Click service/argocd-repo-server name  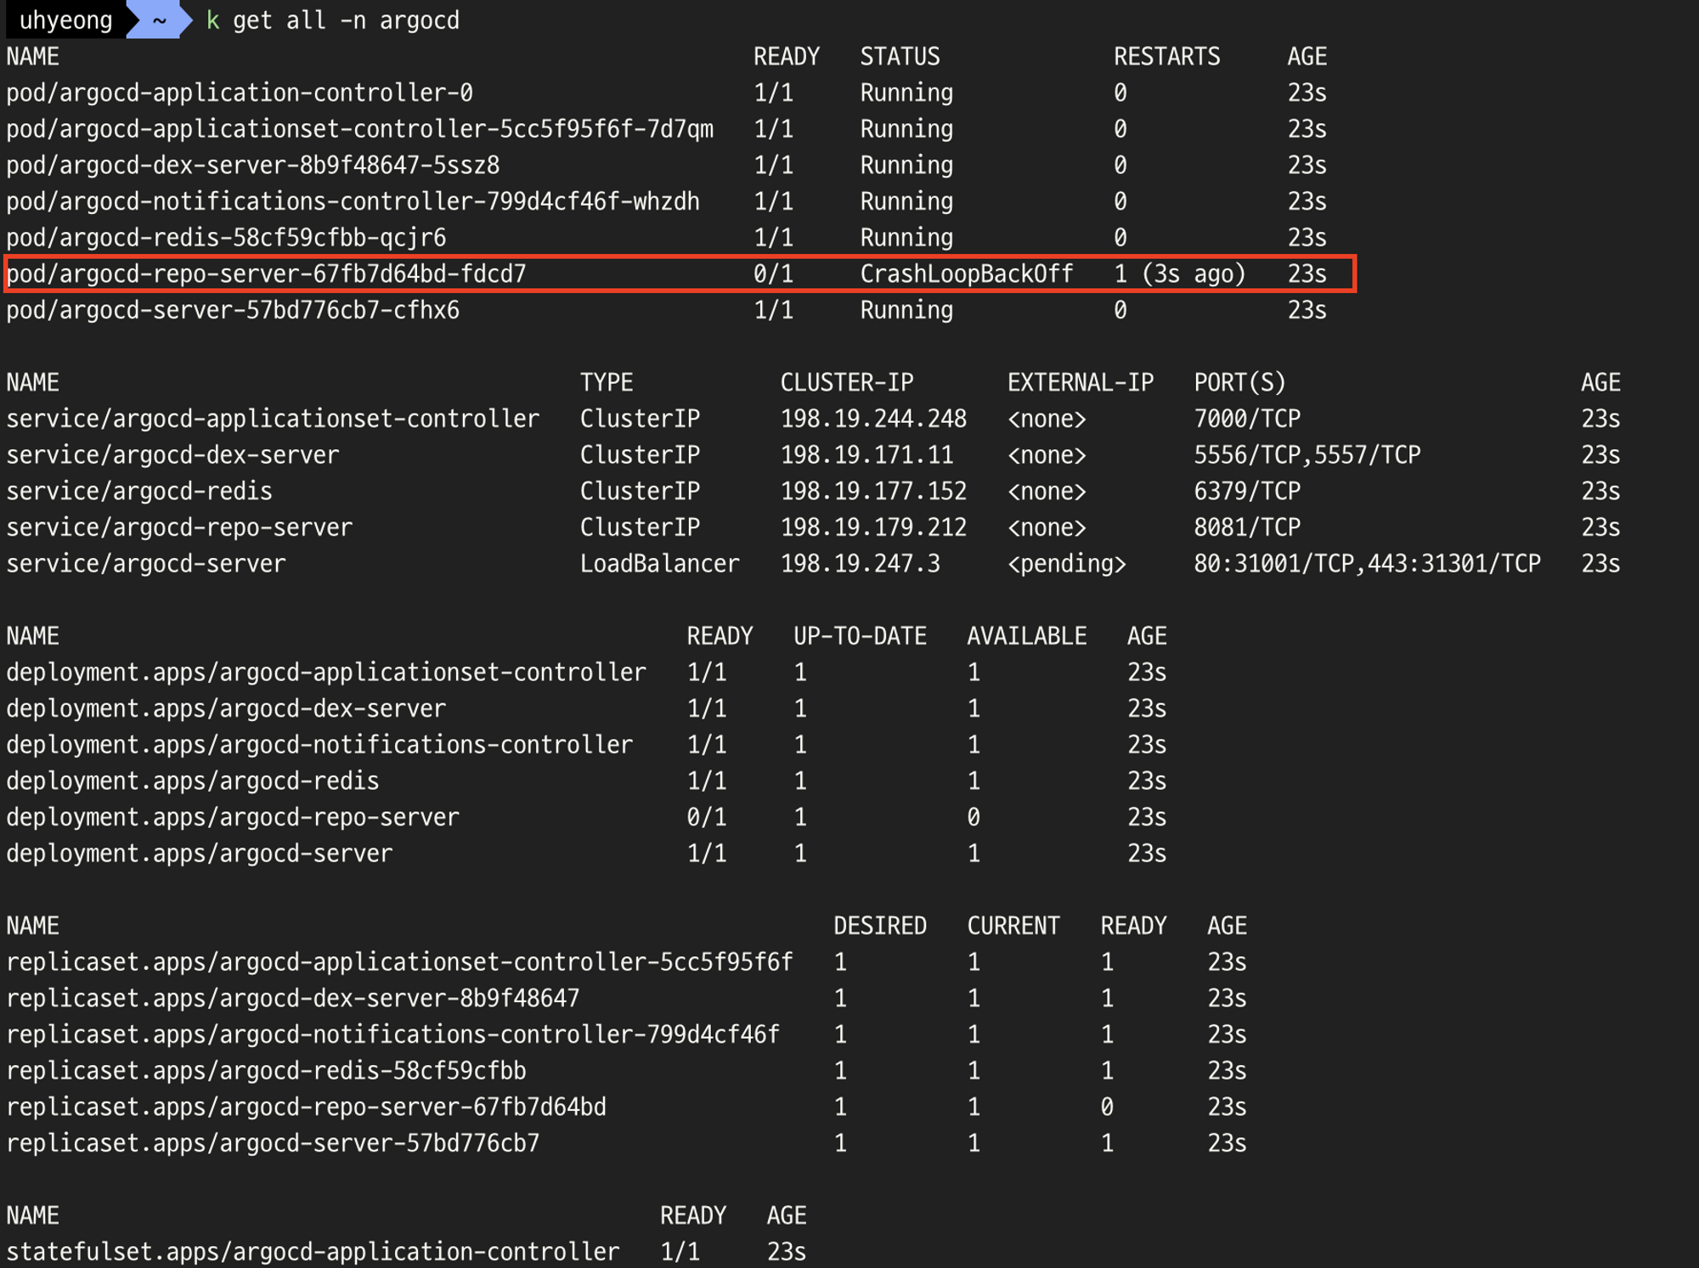pyautogui.click(x=179, y=527)
